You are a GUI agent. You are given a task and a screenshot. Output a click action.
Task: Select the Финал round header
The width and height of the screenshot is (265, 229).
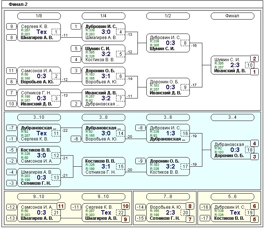click(x=232, y=16)
